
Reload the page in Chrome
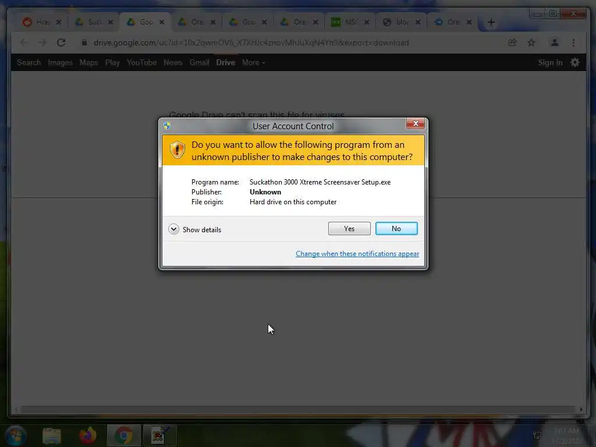[x=61, y=42]
